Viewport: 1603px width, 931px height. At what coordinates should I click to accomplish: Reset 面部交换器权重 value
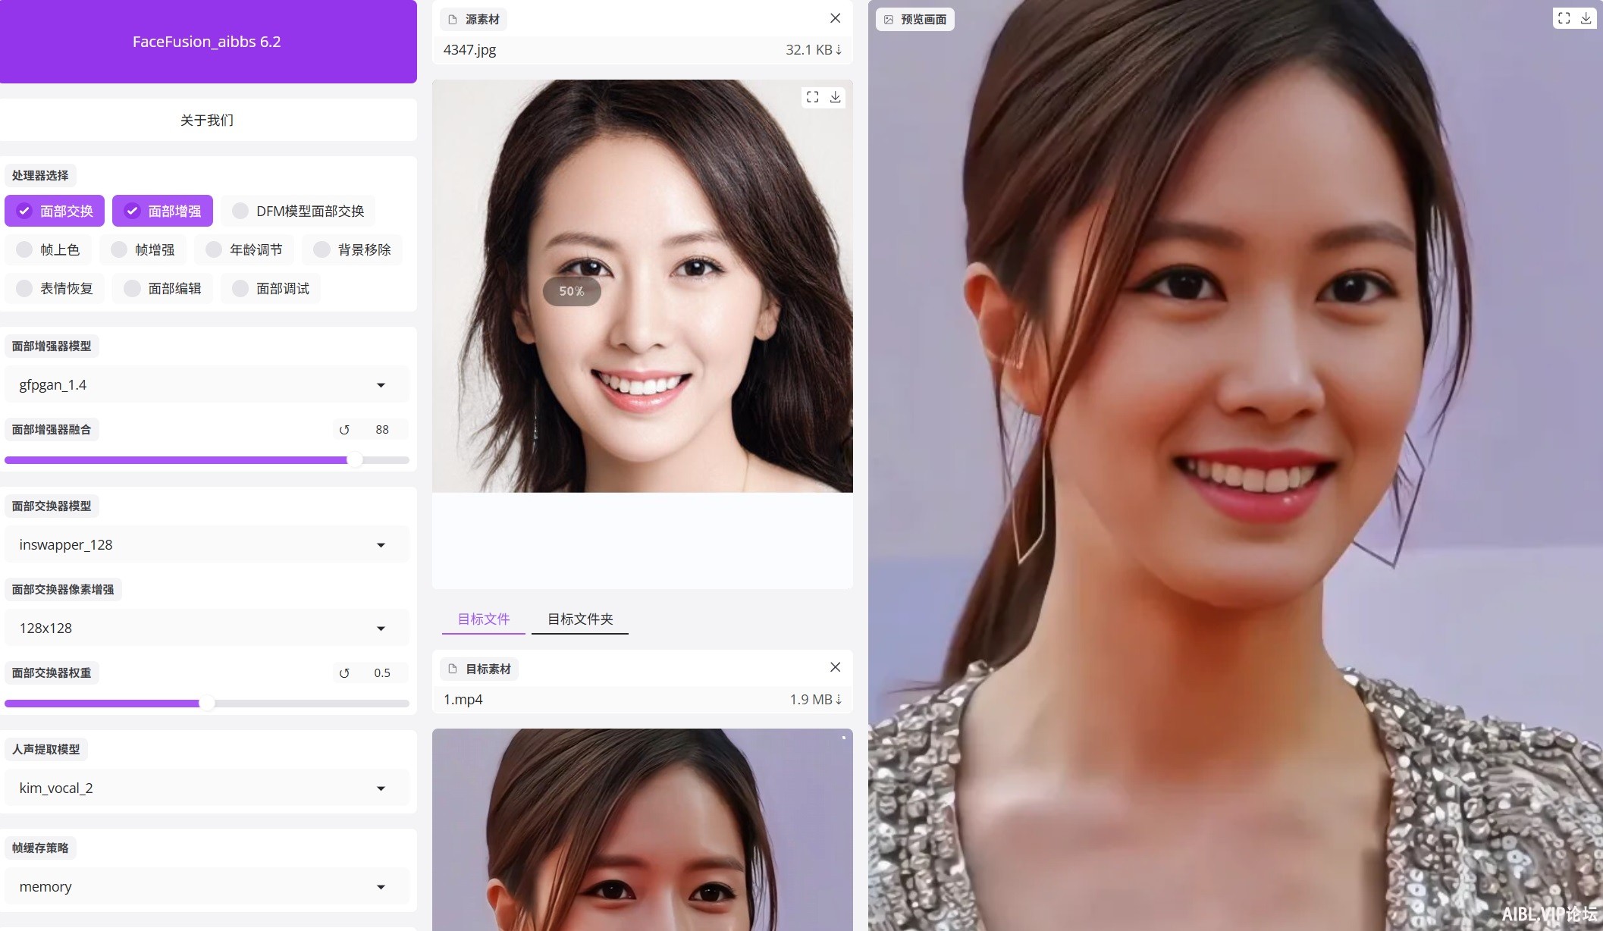(344, 673)
